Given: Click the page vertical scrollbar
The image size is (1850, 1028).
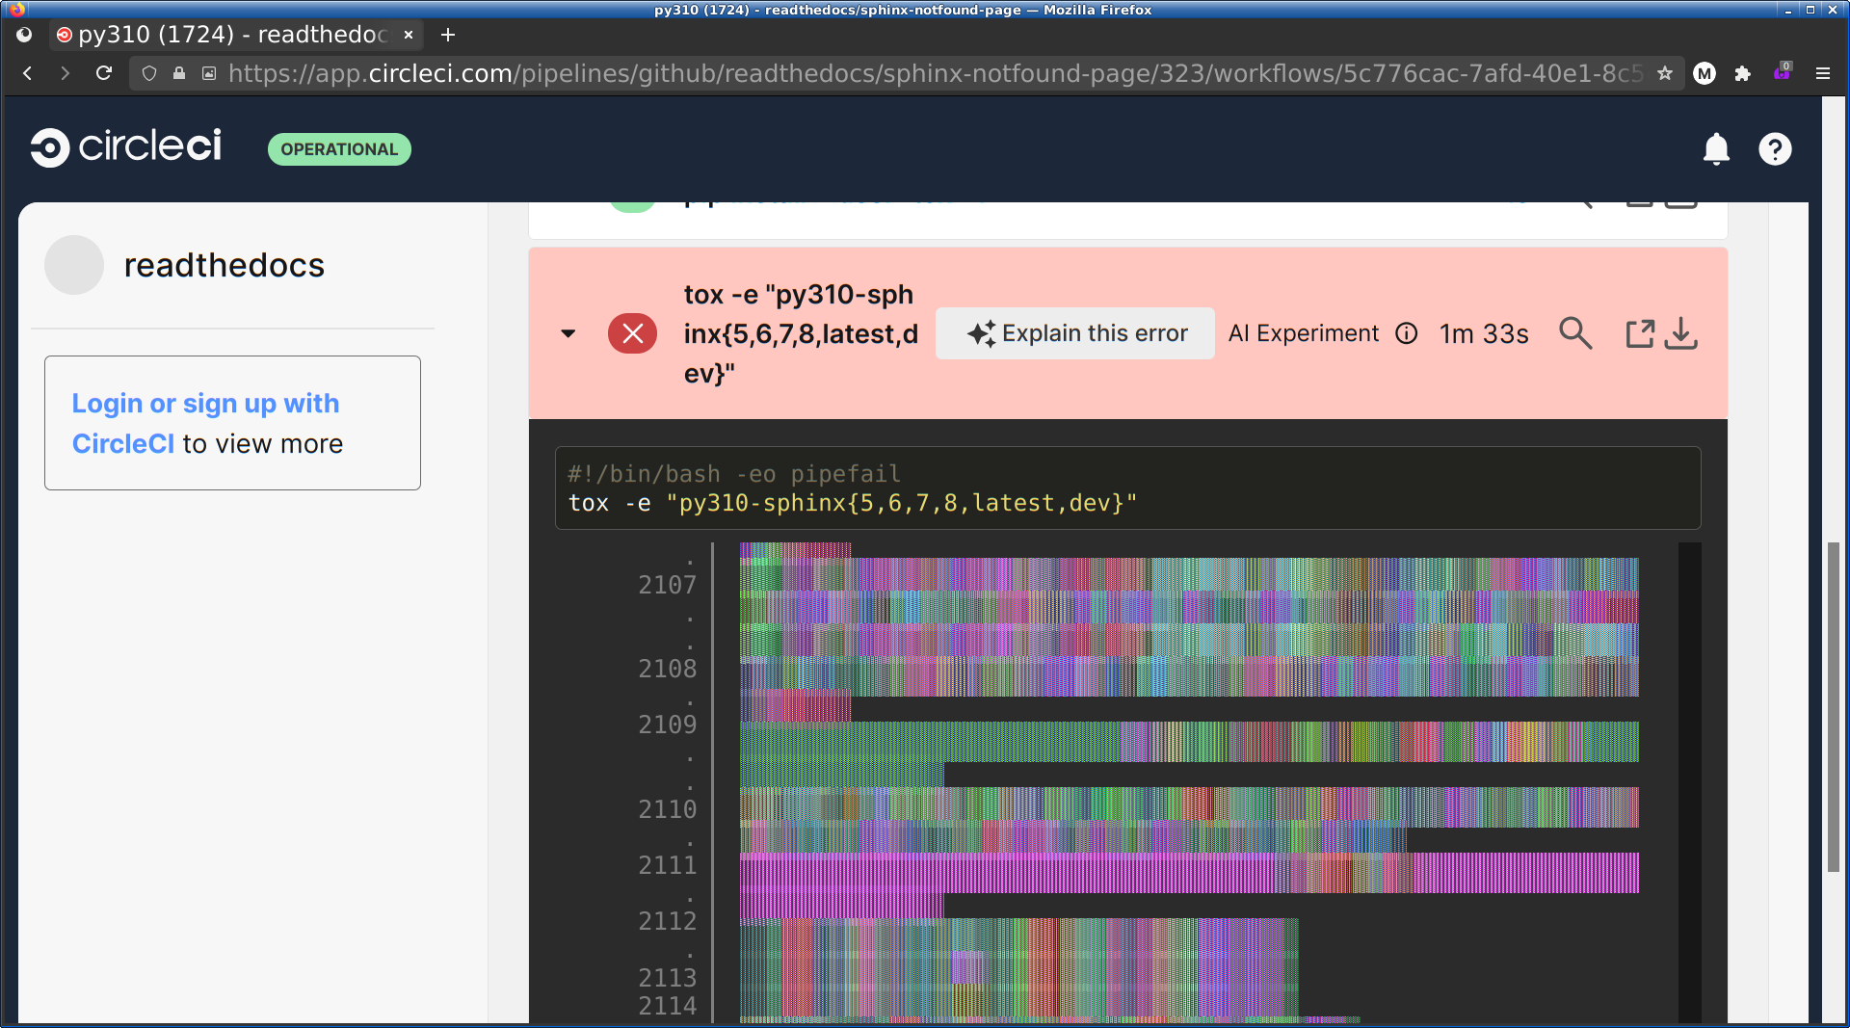Looking at the screenshot, I should (1833, 708).
